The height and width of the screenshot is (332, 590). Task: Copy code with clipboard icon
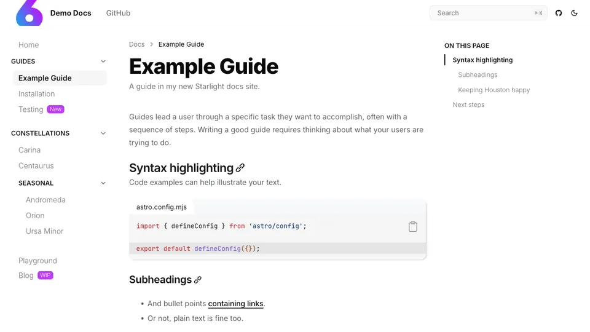(x=413, y=227)
